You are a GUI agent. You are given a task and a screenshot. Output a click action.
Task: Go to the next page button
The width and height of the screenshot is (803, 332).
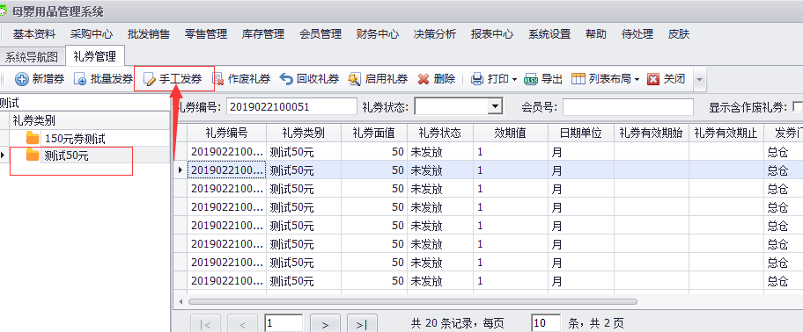[326, 324]
